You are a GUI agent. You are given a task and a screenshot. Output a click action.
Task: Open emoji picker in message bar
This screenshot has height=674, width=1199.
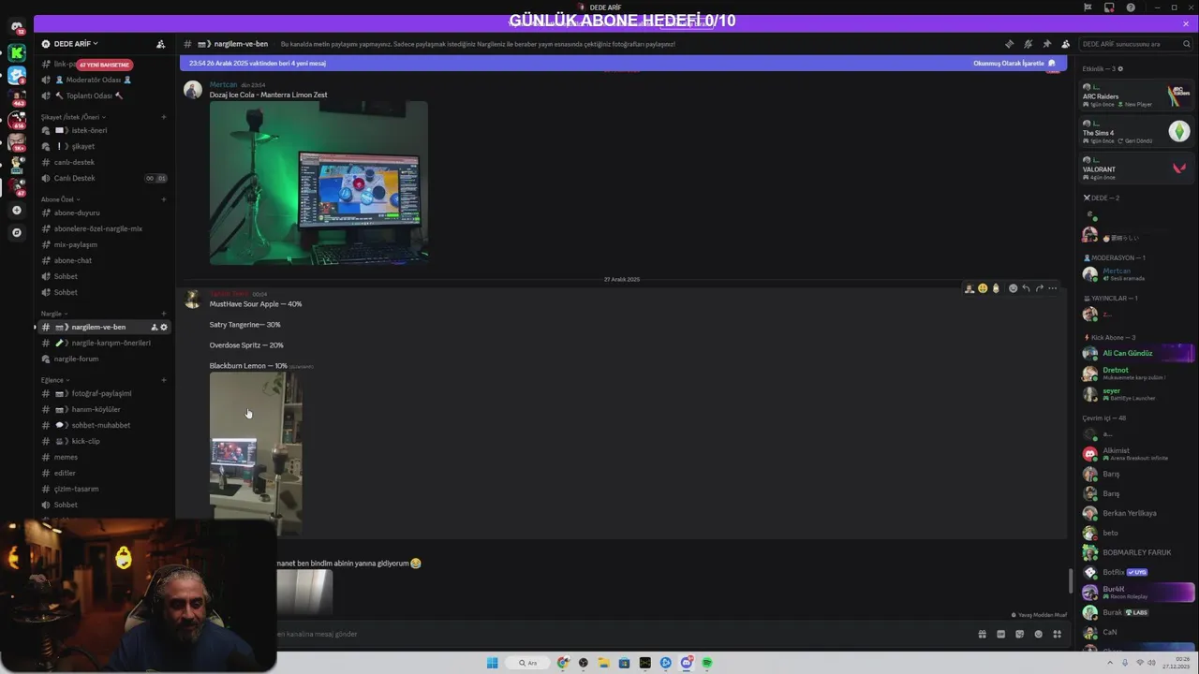point(1038,634)
